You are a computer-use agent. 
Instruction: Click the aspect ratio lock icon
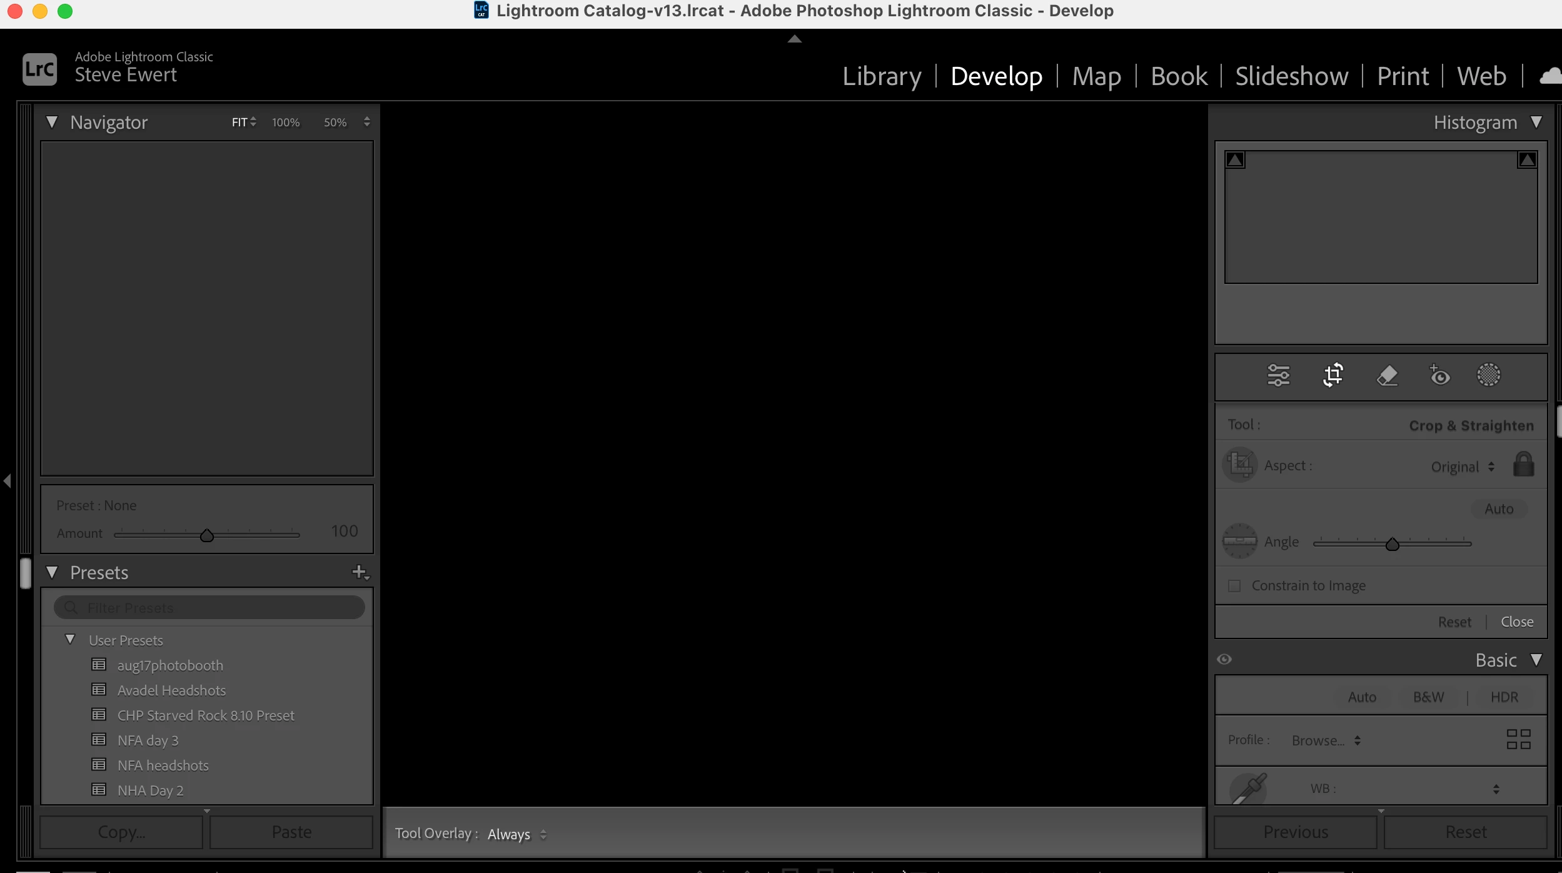tap(1523, 465)
